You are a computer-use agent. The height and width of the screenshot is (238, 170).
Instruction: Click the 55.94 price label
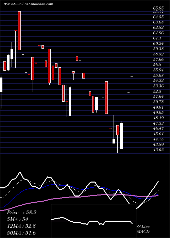(x=158, y=70)
